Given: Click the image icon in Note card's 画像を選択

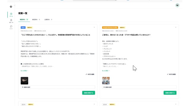Looking at the screenshot, I should click(x=23, y=87).
